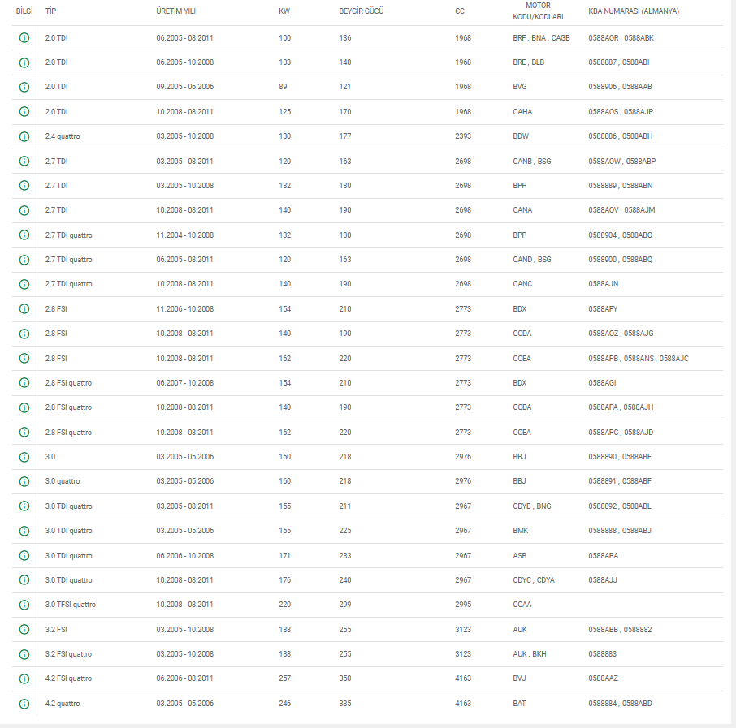Open info icon for 2.0 TDI 125 kW
This screenshot has width=736, height=728.
(x=24, y=112)
